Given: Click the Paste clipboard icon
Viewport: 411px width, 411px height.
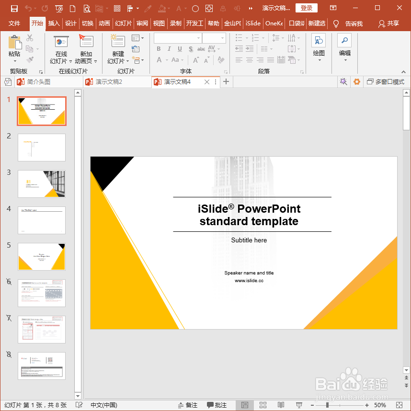Looking at the screenshot, I should [15, 42].
